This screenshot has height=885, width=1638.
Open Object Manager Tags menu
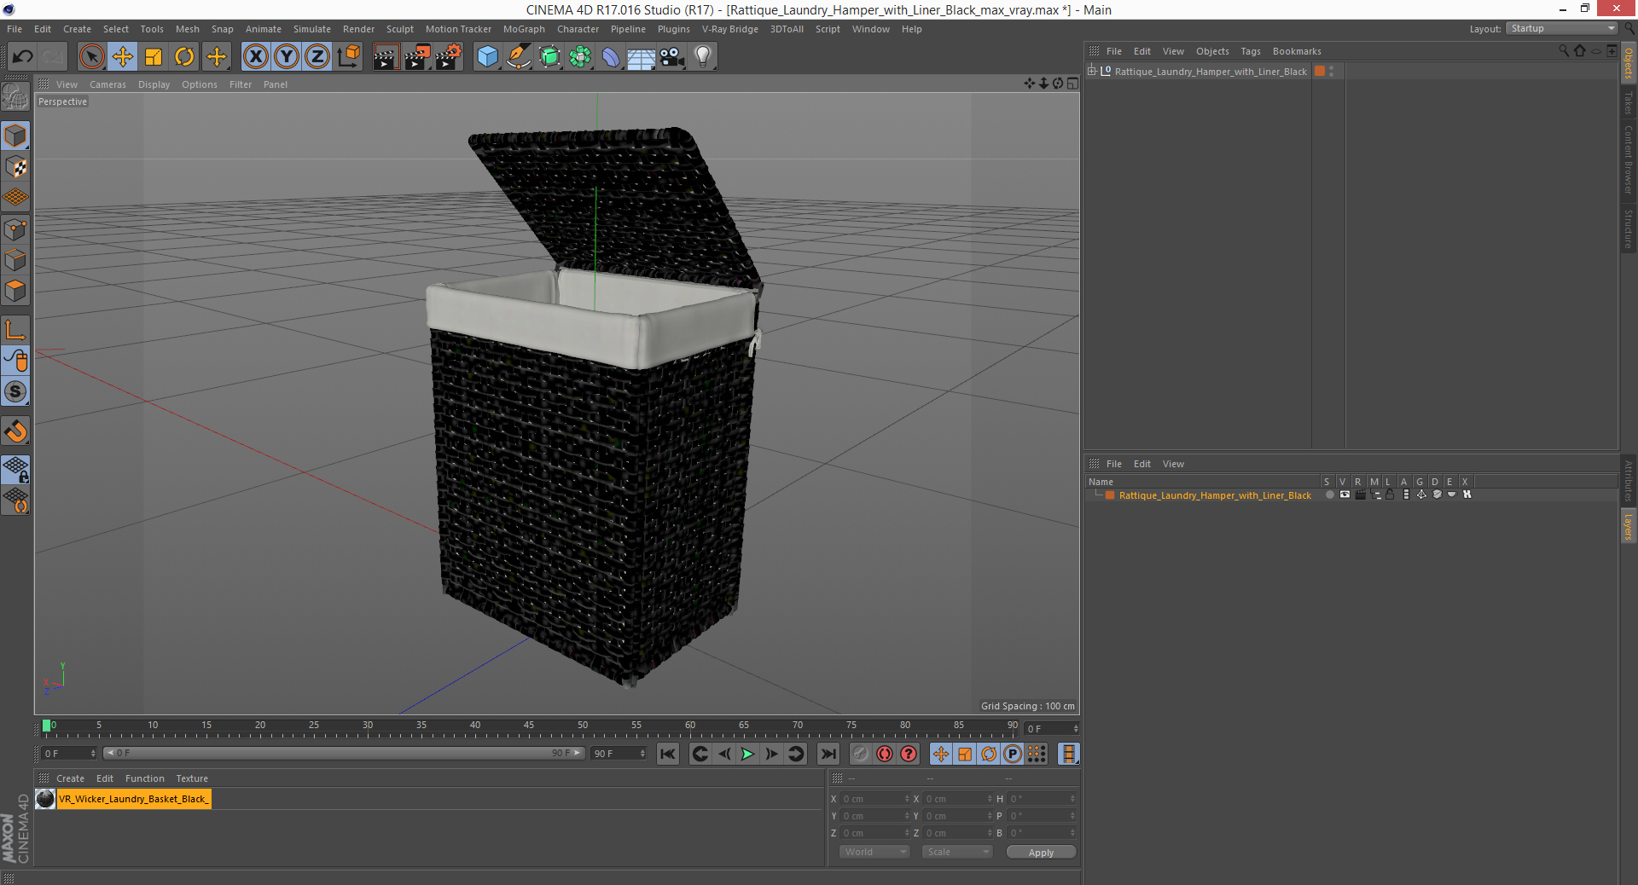[x=1250, y=51]
